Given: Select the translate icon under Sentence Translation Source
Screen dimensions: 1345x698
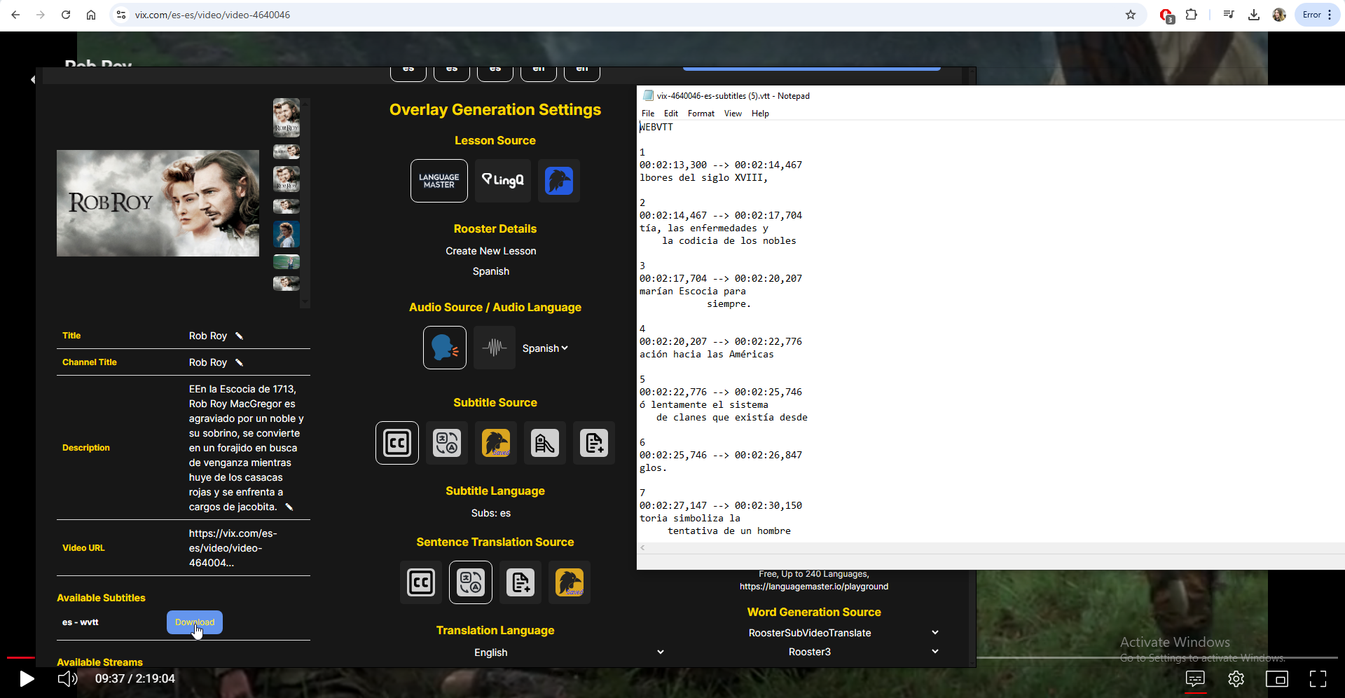Looking at the screenshot, I should click(470, 582).
